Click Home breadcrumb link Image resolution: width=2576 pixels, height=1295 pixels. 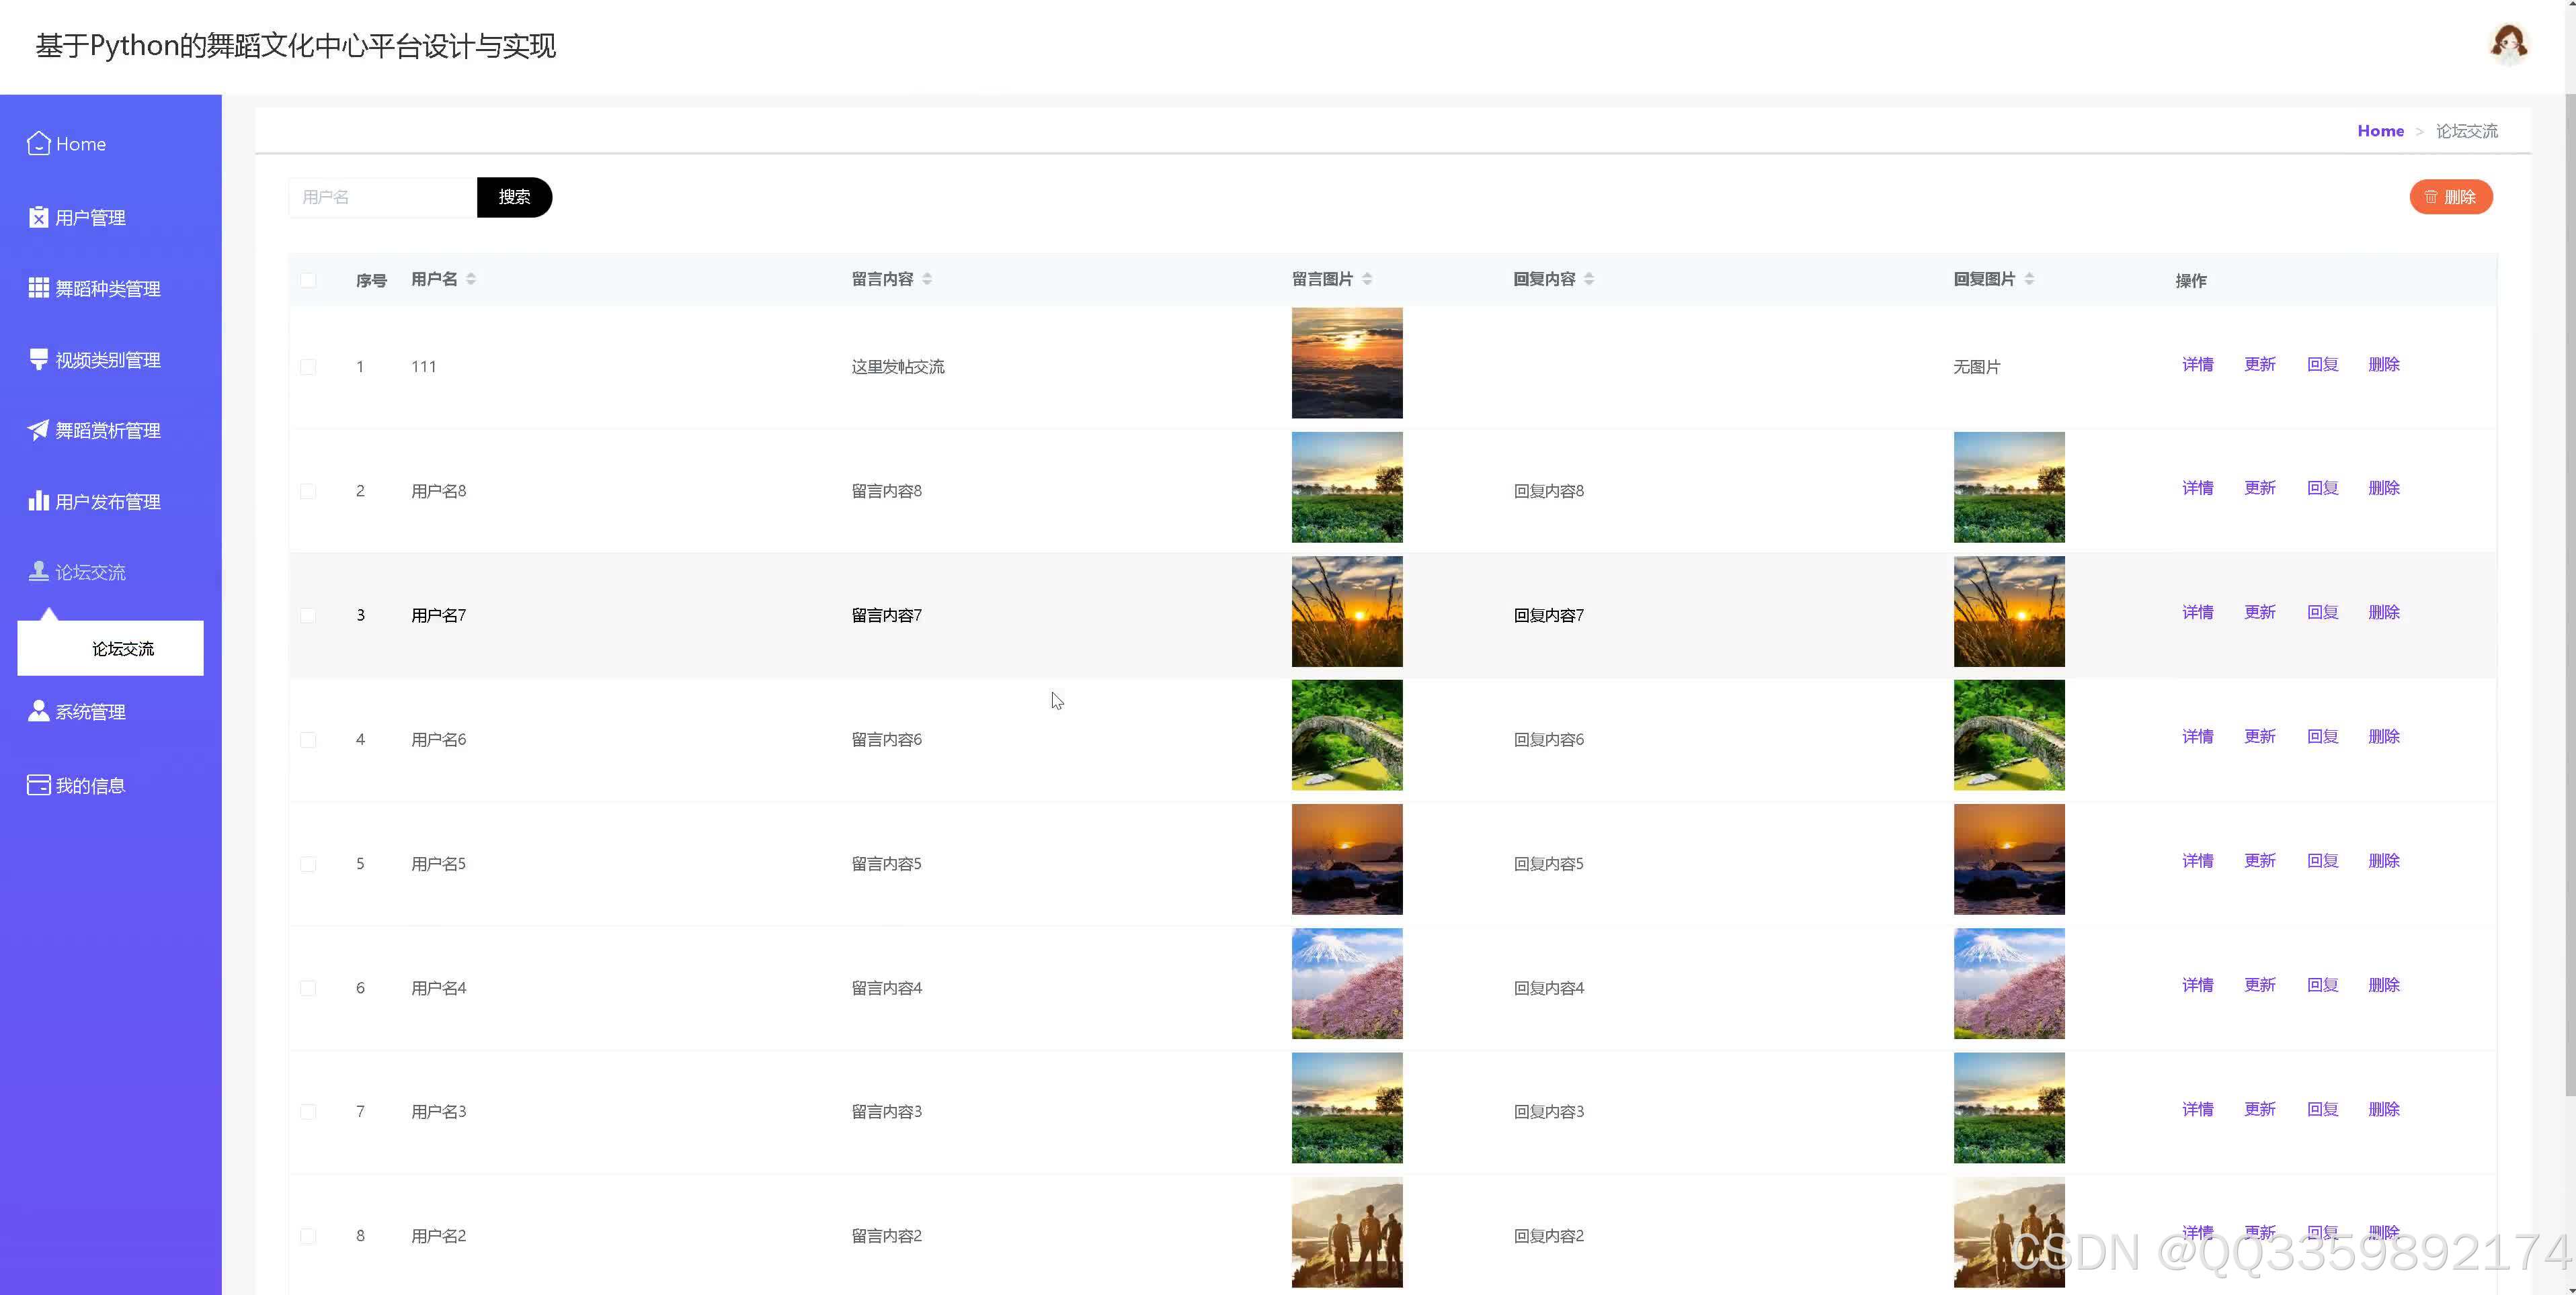2380,131
